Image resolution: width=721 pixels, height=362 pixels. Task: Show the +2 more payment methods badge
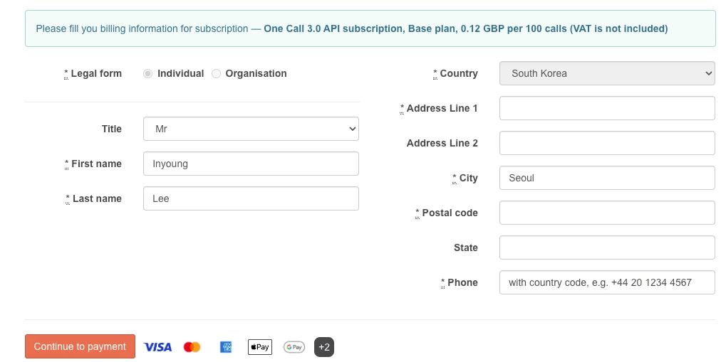click(324, 347)
